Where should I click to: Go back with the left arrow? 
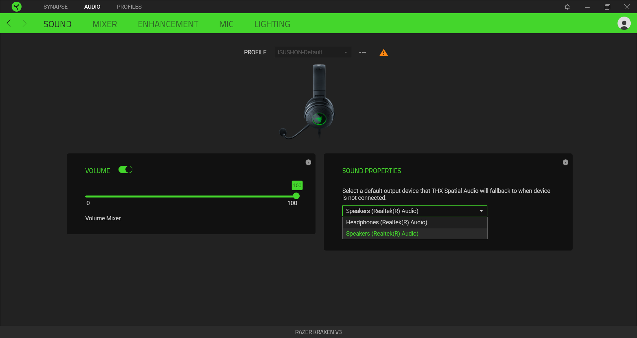tap(9, 23)
